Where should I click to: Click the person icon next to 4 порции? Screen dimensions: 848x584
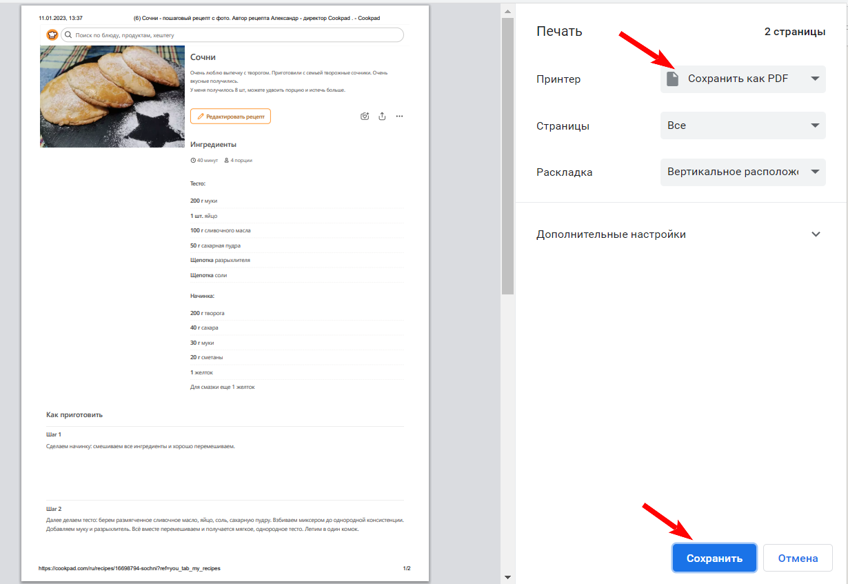click(x=226, y=160)
